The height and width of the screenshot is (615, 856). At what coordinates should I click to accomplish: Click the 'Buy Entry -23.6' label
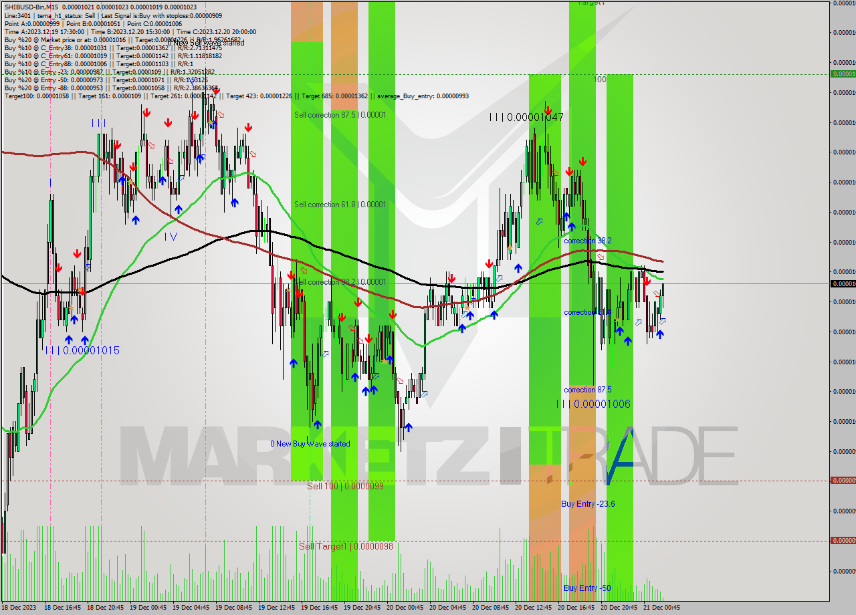click(588, 504)
